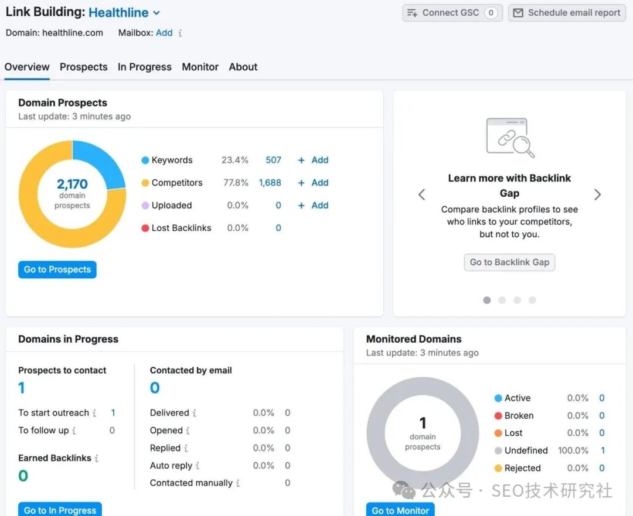Click the Lost Backlinks count 0
The image size is (633, 516).
[278, 228]
